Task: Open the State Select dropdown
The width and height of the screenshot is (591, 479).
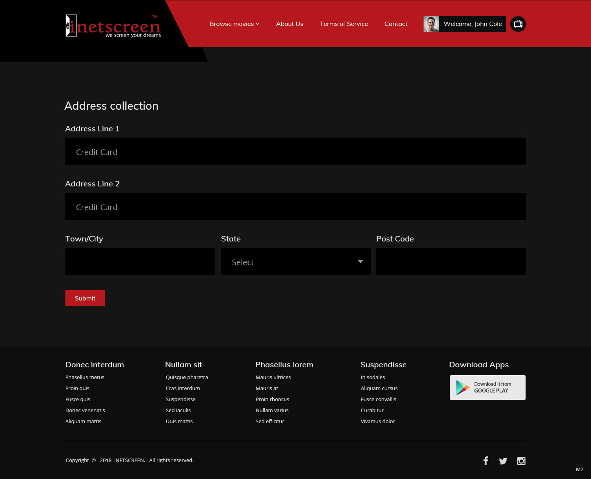Action: tap(295, 262)
